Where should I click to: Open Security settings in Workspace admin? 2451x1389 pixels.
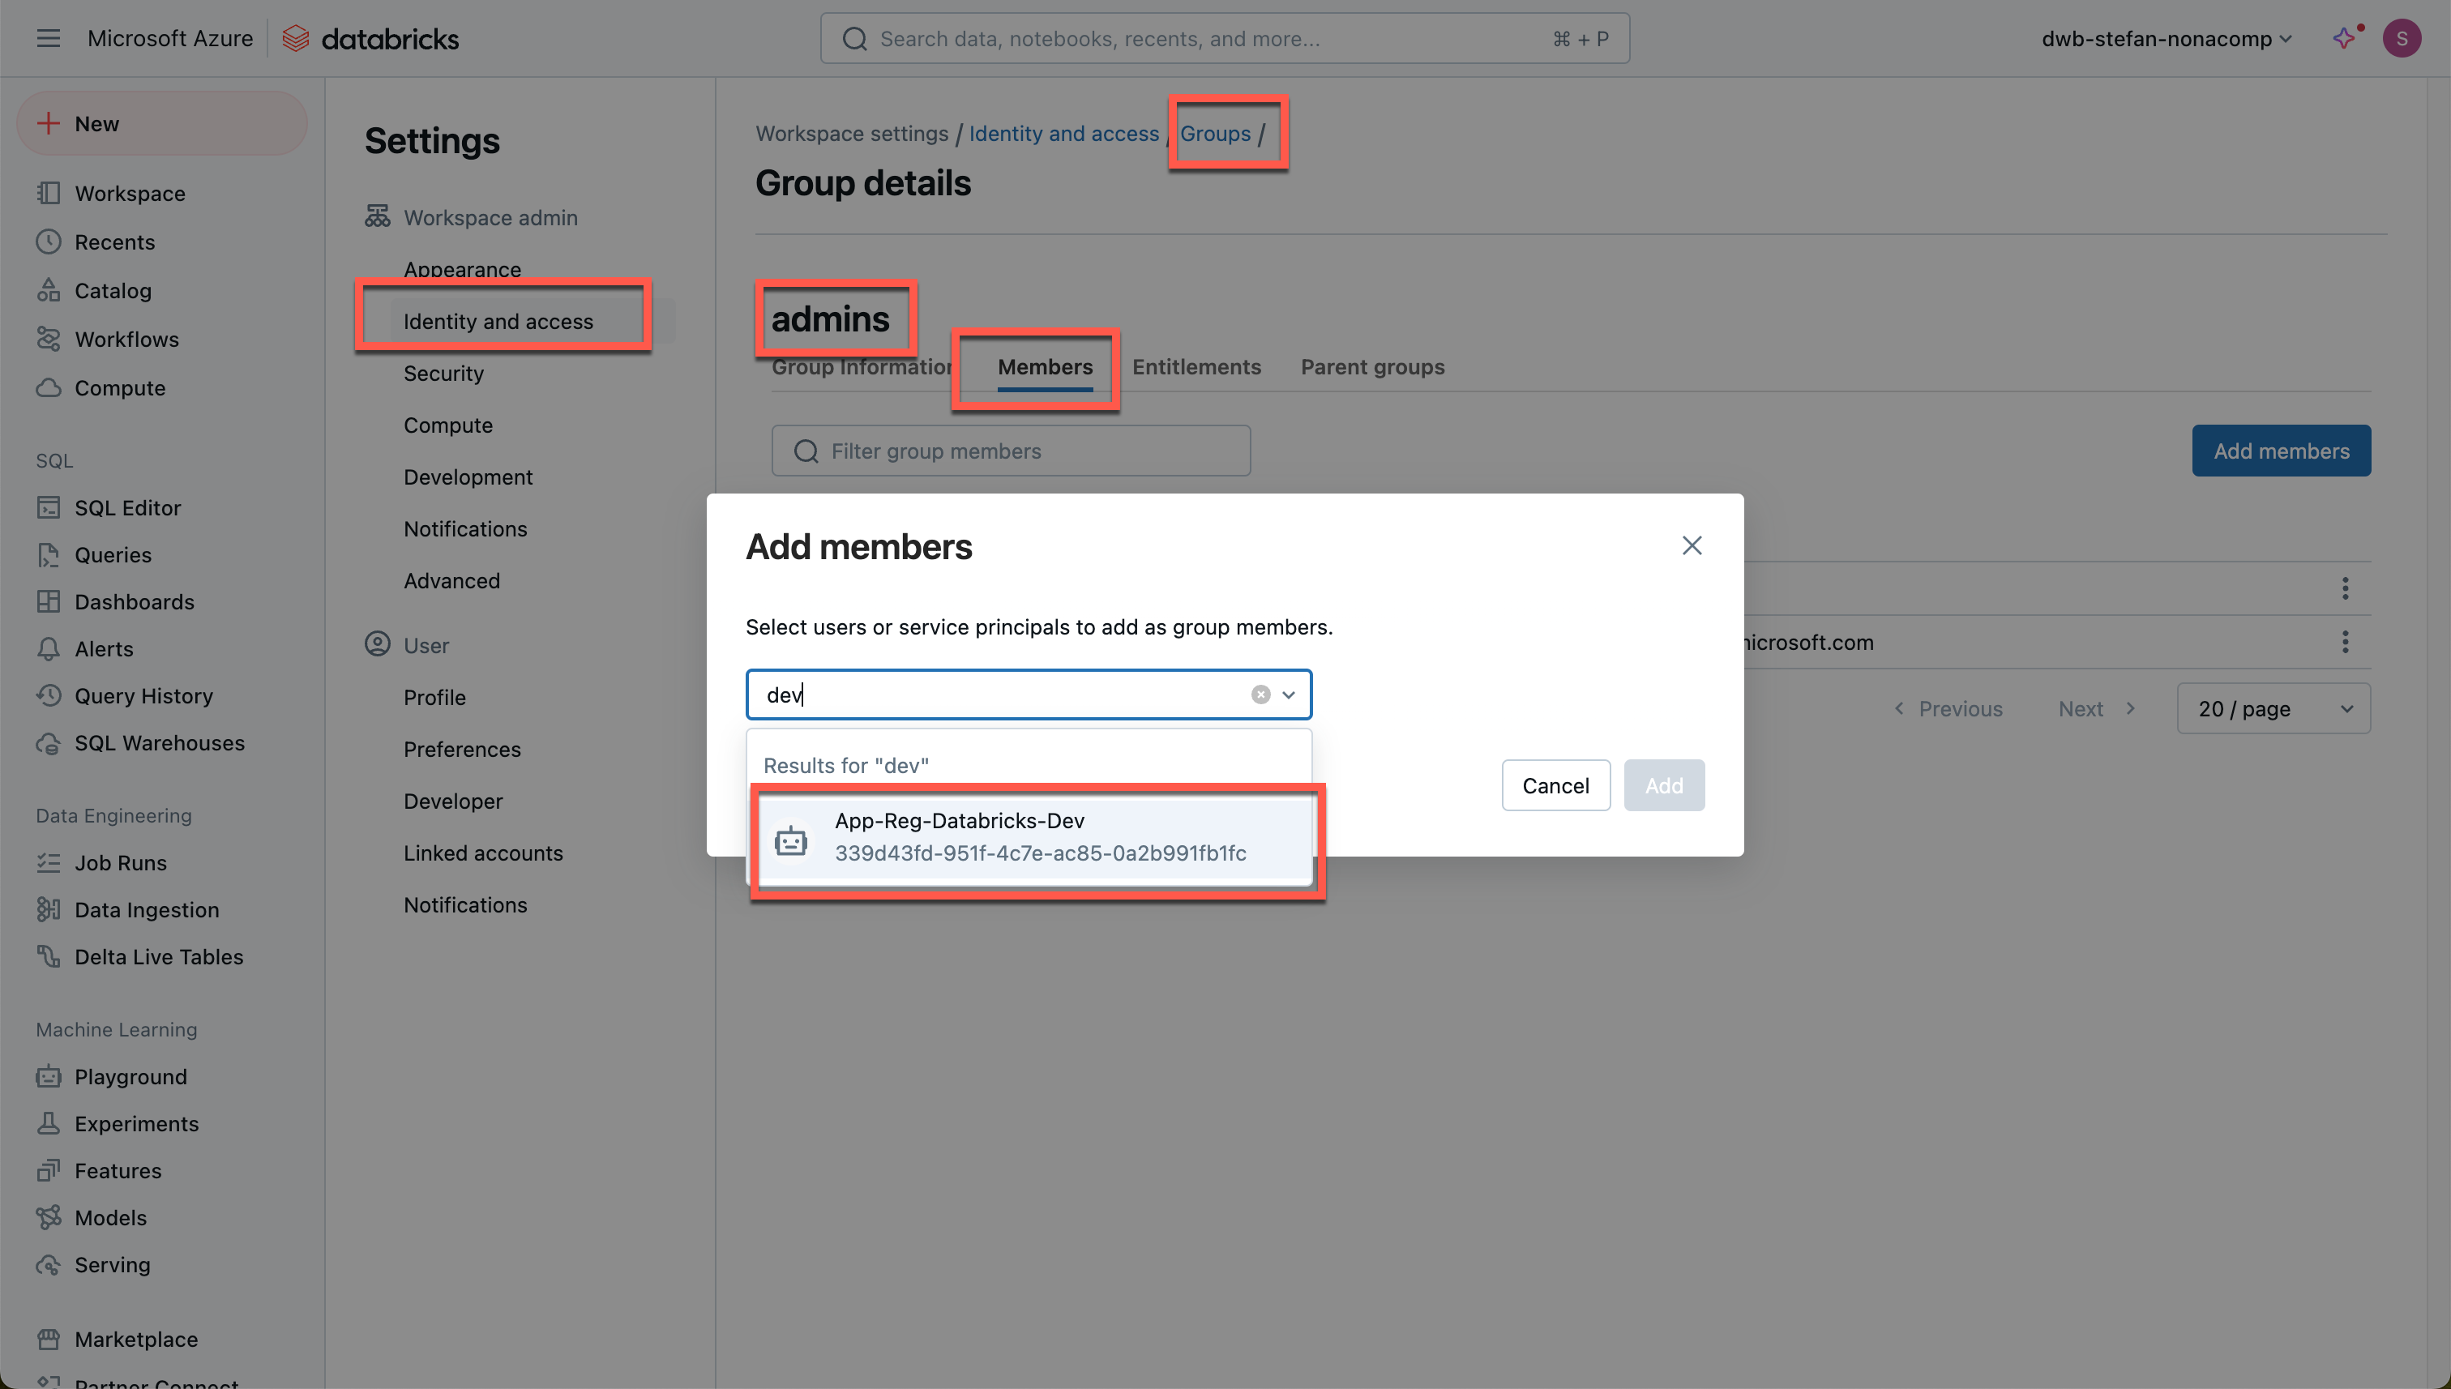point(443,373)
